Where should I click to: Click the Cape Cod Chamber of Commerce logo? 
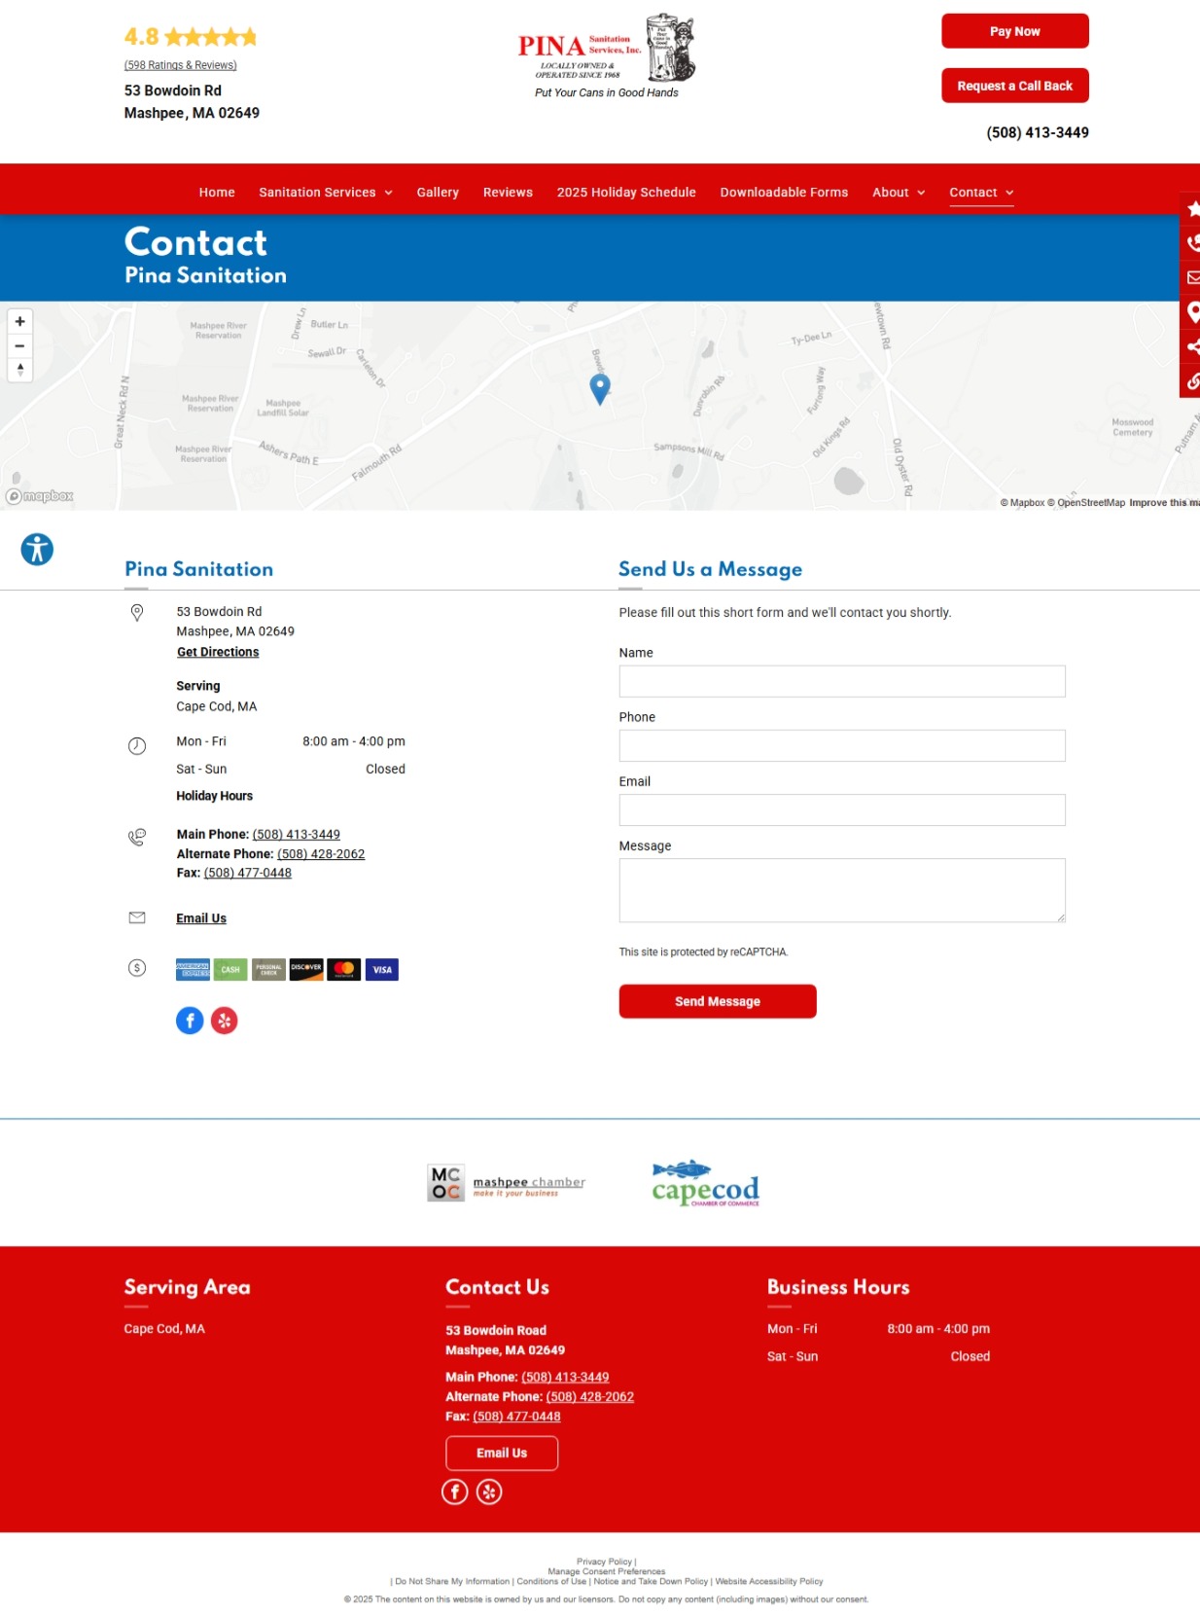(706, 1183)
